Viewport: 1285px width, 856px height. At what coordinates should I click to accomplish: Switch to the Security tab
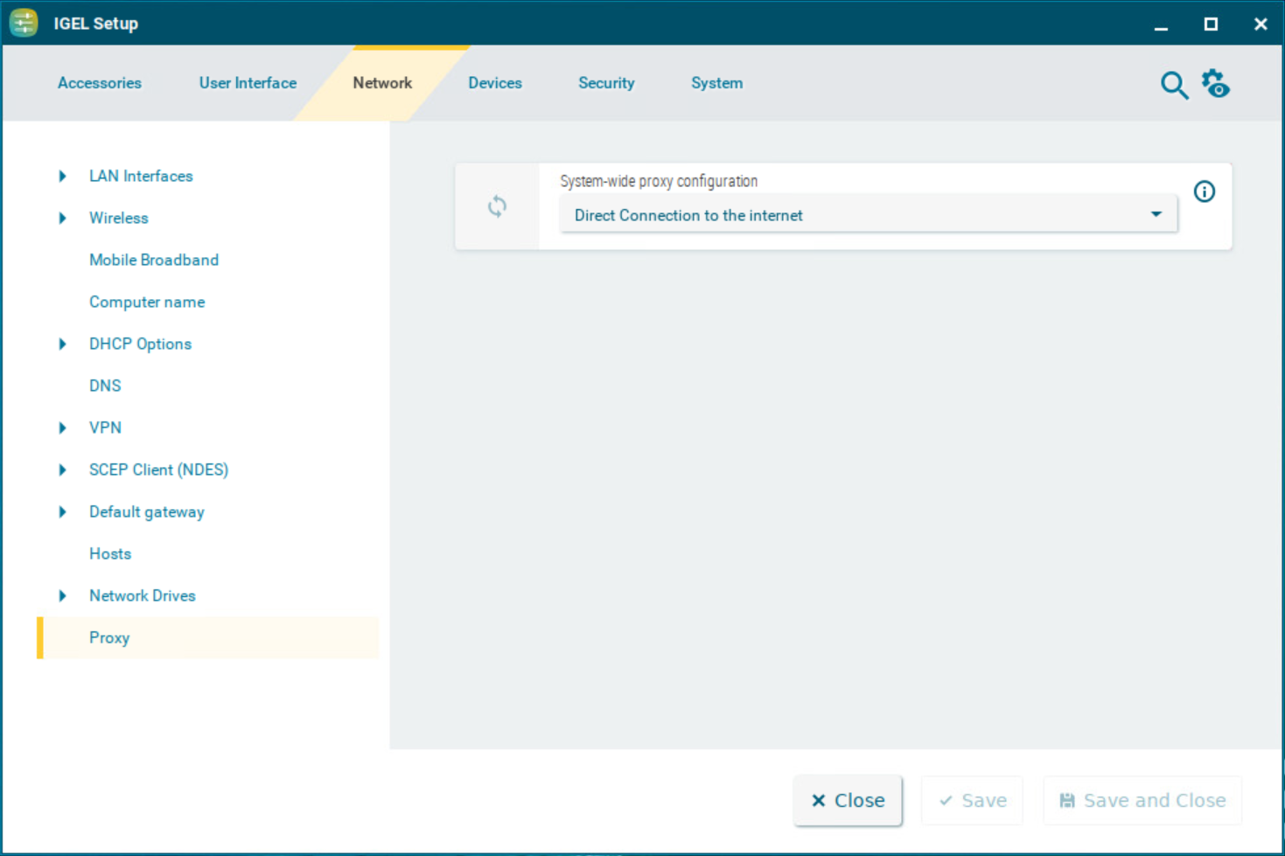coord(606,83)
